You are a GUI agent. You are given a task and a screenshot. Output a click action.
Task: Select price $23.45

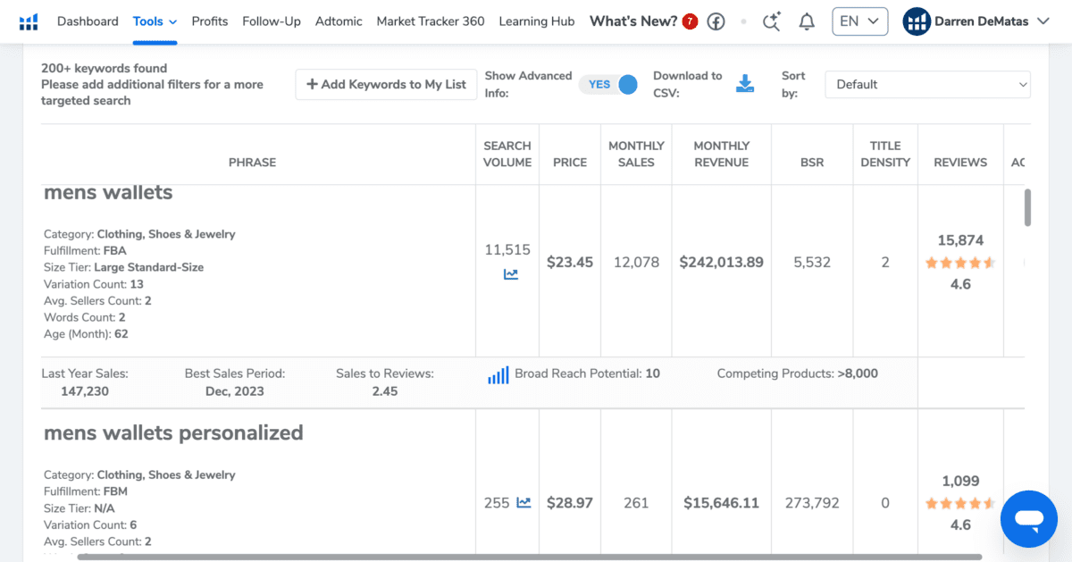(x=570, y=263)
